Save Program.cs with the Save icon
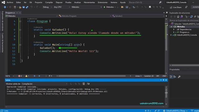The height and width of the screenshot is (112, 199). 24,7
